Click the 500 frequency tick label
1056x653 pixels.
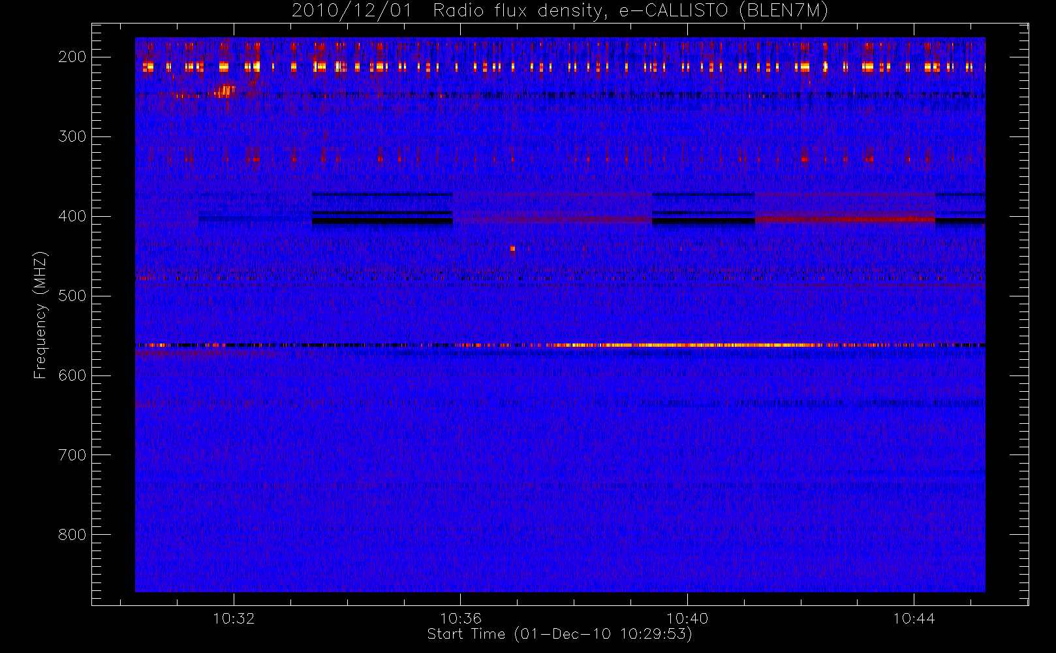tap(72, 296)
